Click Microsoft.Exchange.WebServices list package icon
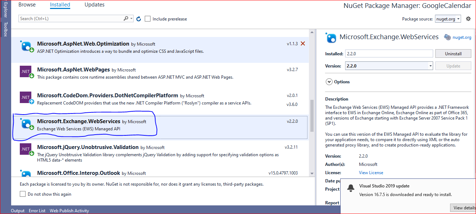 coord(27,124)
